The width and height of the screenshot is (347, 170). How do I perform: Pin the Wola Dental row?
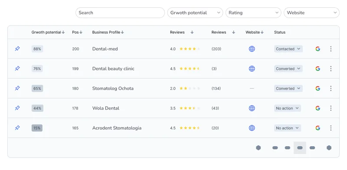[17, 108]
